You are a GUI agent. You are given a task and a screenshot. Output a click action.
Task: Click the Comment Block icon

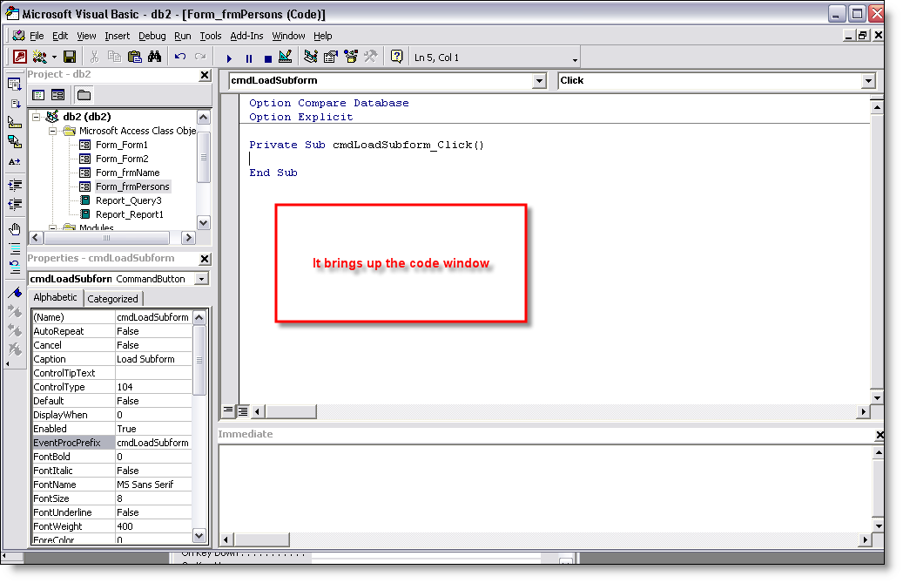[x=15, y=249]
